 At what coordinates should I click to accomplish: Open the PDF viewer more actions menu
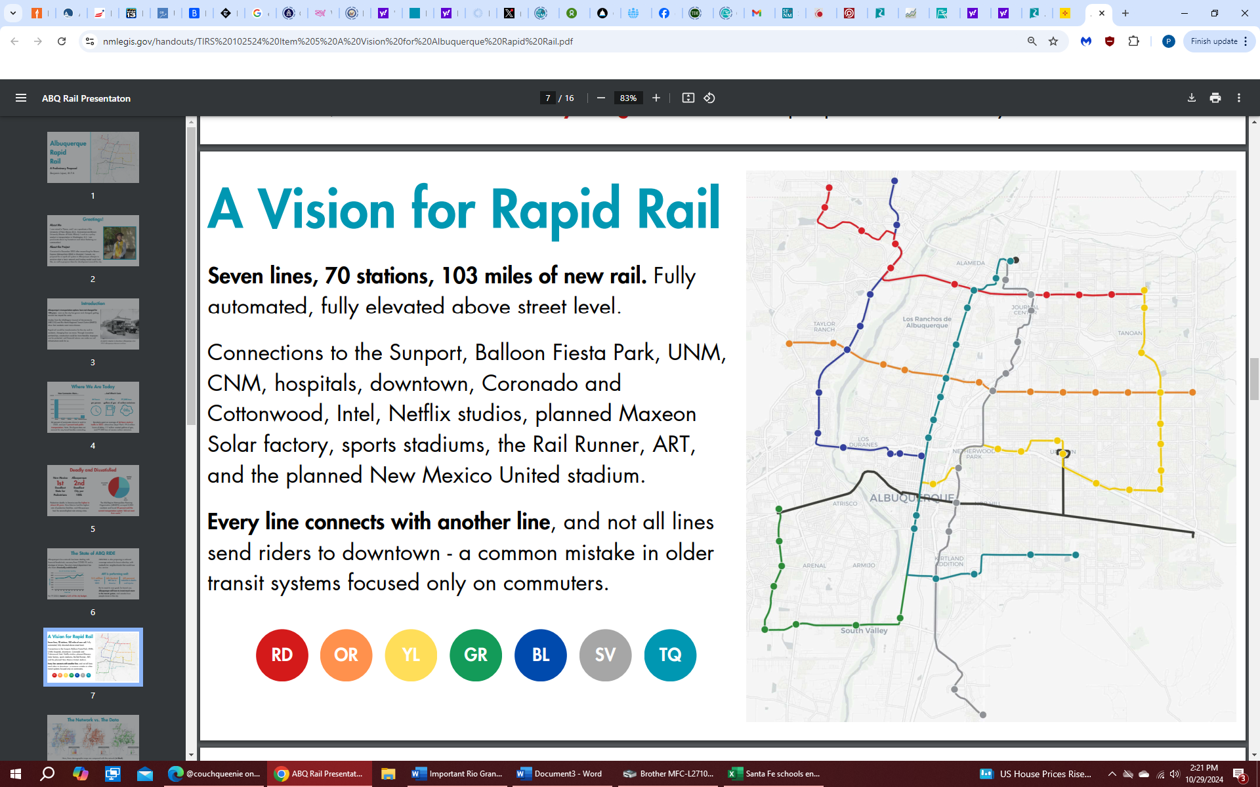pyautogui.click(x=1238, y=98)
